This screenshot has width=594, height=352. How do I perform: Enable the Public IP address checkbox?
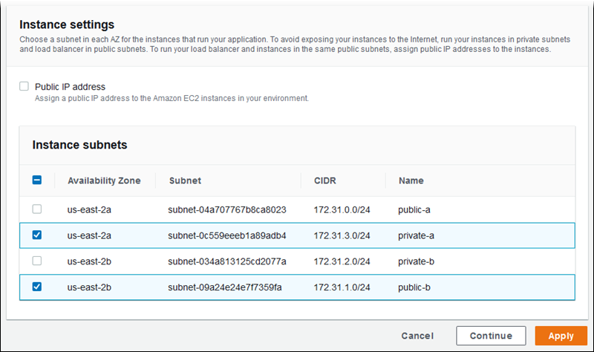point(25,86)
